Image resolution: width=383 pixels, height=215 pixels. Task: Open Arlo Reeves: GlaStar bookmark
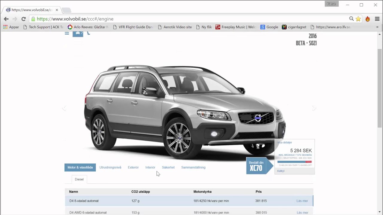point(88,27)
